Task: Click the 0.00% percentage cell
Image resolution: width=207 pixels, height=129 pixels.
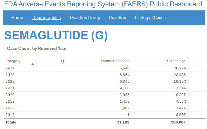Action: coord(181,115)
